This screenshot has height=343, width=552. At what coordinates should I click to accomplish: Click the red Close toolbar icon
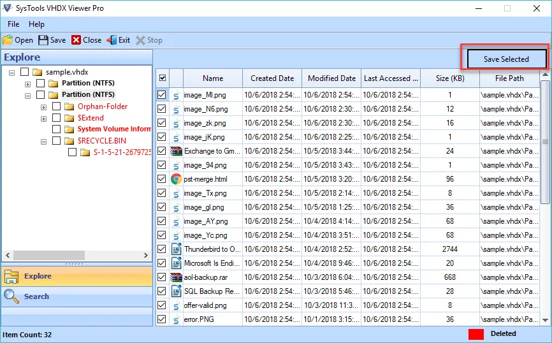[x=76, y=40]
